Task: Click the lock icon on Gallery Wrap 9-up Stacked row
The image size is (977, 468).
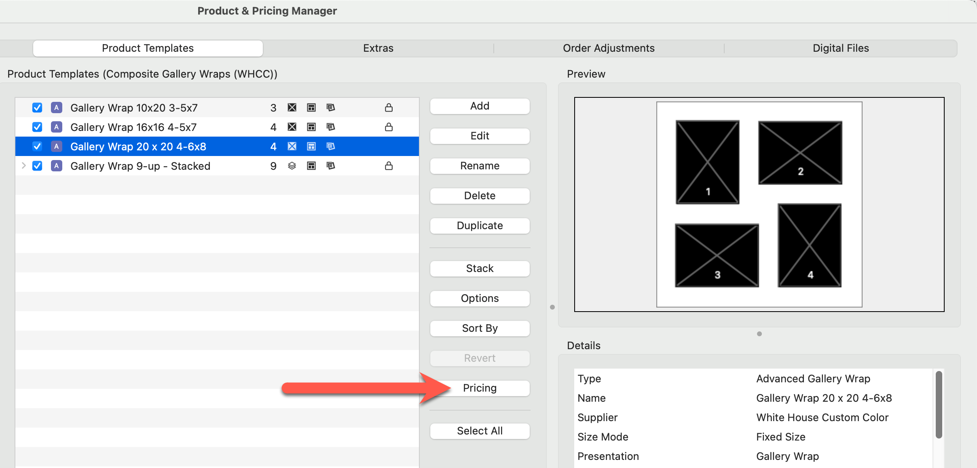Action: click(389, 166)
